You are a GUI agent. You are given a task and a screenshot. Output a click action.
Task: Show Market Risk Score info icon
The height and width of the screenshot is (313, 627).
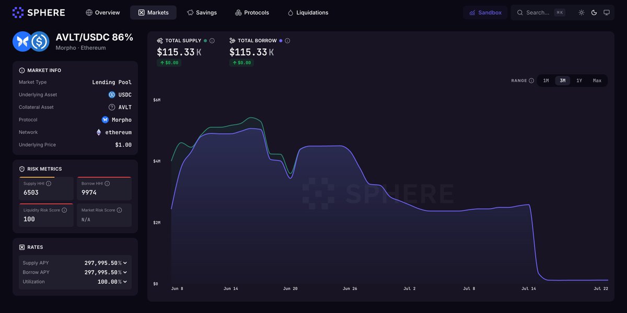coord(119,210)
